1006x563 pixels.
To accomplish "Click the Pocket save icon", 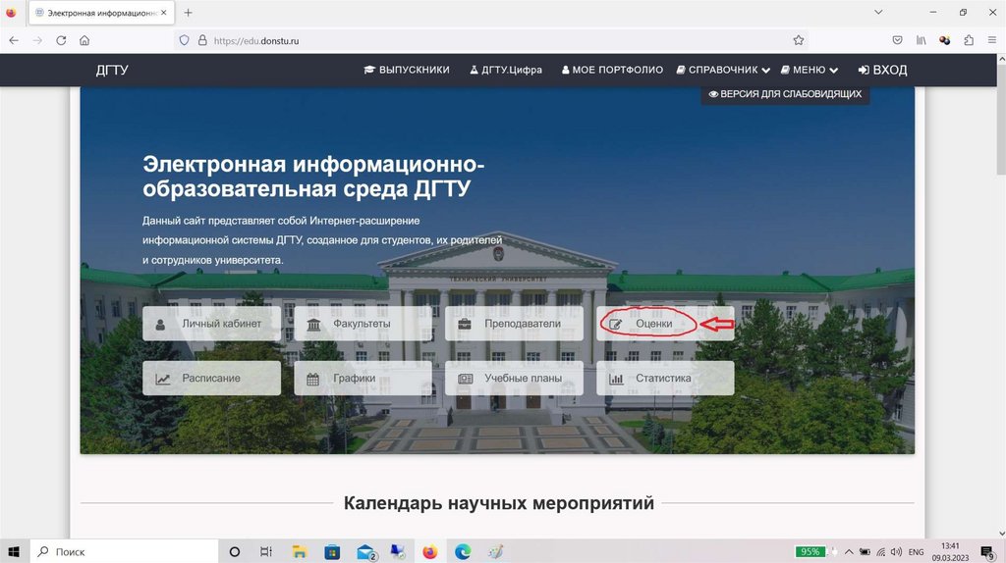I will click(897, 40).
